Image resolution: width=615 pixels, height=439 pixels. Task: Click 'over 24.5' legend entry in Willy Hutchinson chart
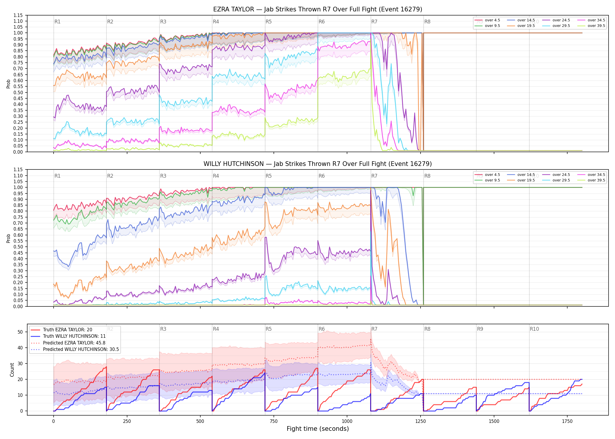pos(556,175)
